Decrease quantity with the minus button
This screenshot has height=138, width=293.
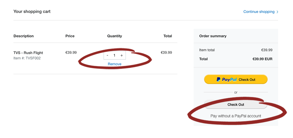pyautogui.click(x=107, y=55)
